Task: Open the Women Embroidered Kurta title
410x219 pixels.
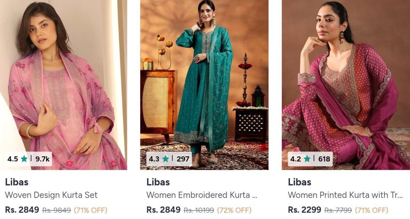Action: (x=202, y=195)
